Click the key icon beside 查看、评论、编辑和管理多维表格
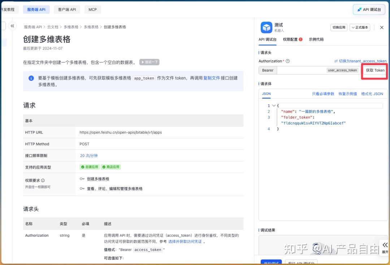 tap(82, 189)
